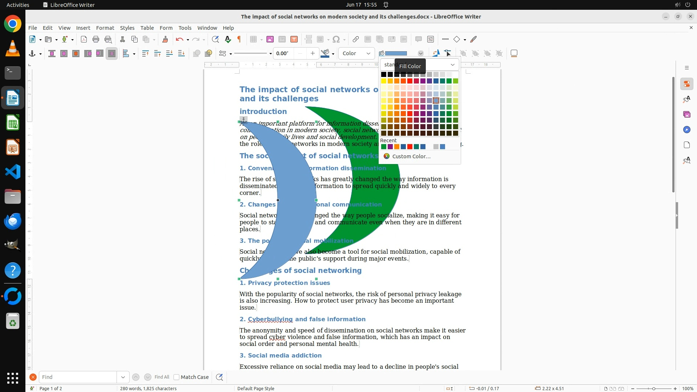Image resolution: width=697 pixels, height=392 pixels.
Task: Open the Gallery panel in the sidebar
Action: [686, 114]
